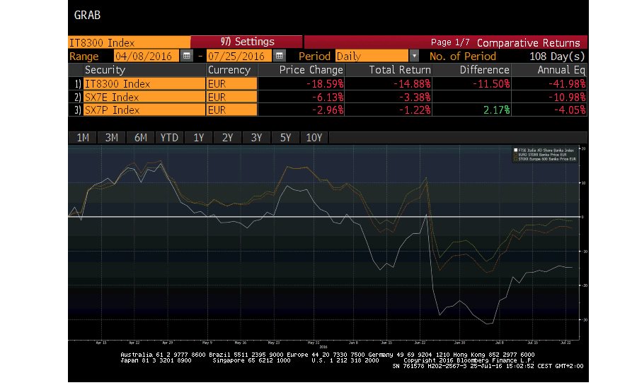This screenshot has height=390, width=620.
Task: Click the -41.98% annual equivalent value
Action: 567,84
